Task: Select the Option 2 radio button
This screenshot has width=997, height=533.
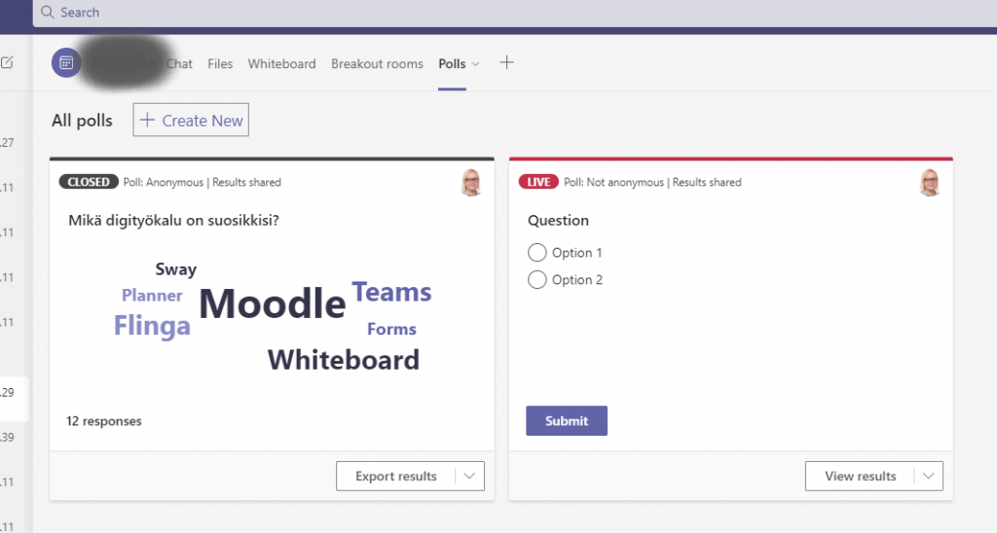Action: (x=536, y=280)
